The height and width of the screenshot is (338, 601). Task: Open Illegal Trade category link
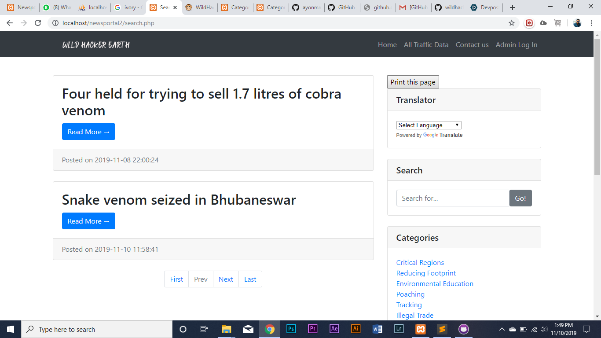414,315
